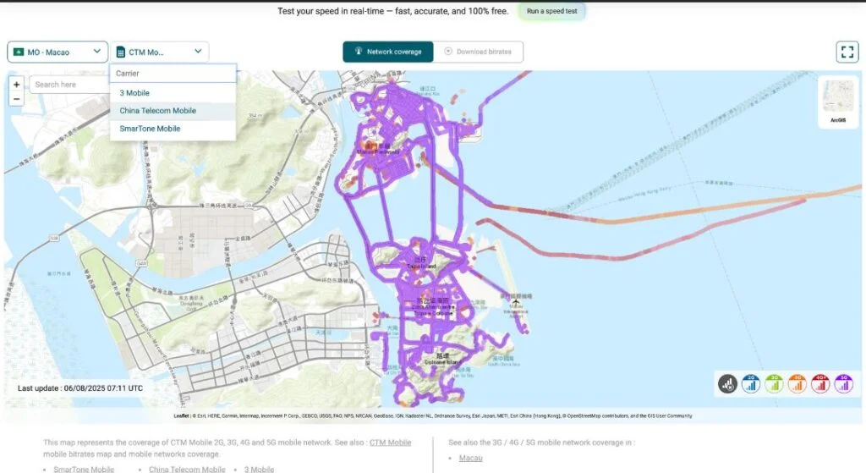
Task: Switch to the Network coverage tab
Action: tap(388, 52)
